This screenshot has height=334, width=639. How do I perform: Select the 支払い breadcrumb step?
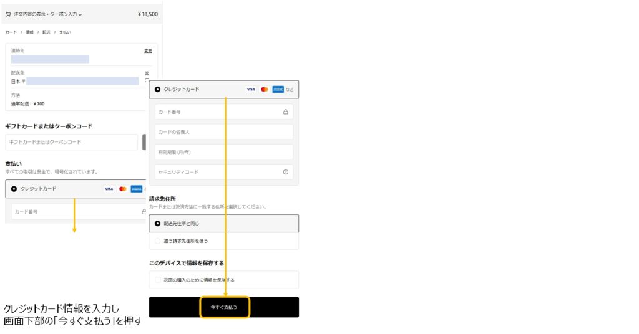[65, 32]
